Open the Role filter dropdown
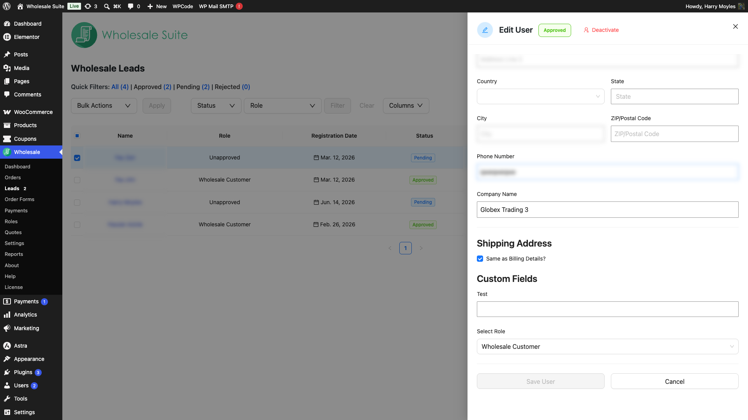This screenshot has height=420, width=748. 282,106
